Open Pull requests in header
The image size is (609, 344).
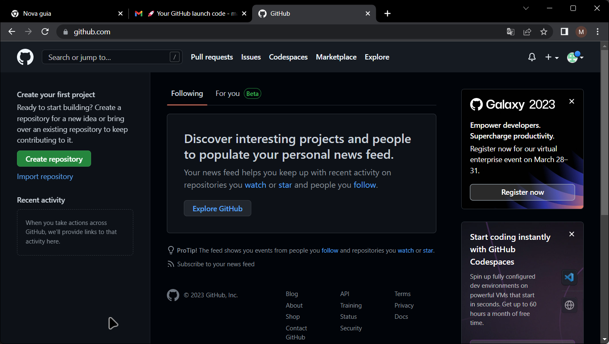pos(212,57)
